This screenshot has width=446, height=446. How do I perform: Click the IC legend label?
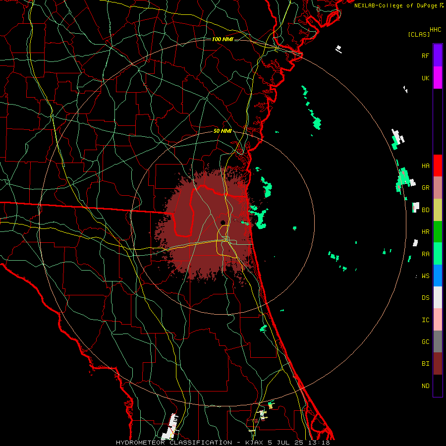(x=425, y=320)
